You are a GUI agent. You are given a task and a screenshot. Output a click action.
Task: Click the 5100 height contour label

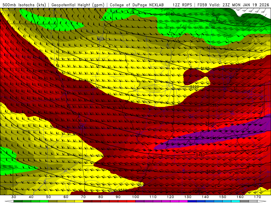pyautogui.click(x=211, y=48)
